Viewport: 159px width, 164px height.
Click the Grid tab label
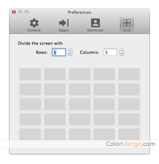click(x=126, y=30)
